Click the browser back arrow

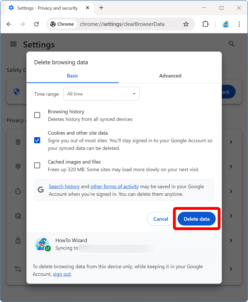[9, 24]
